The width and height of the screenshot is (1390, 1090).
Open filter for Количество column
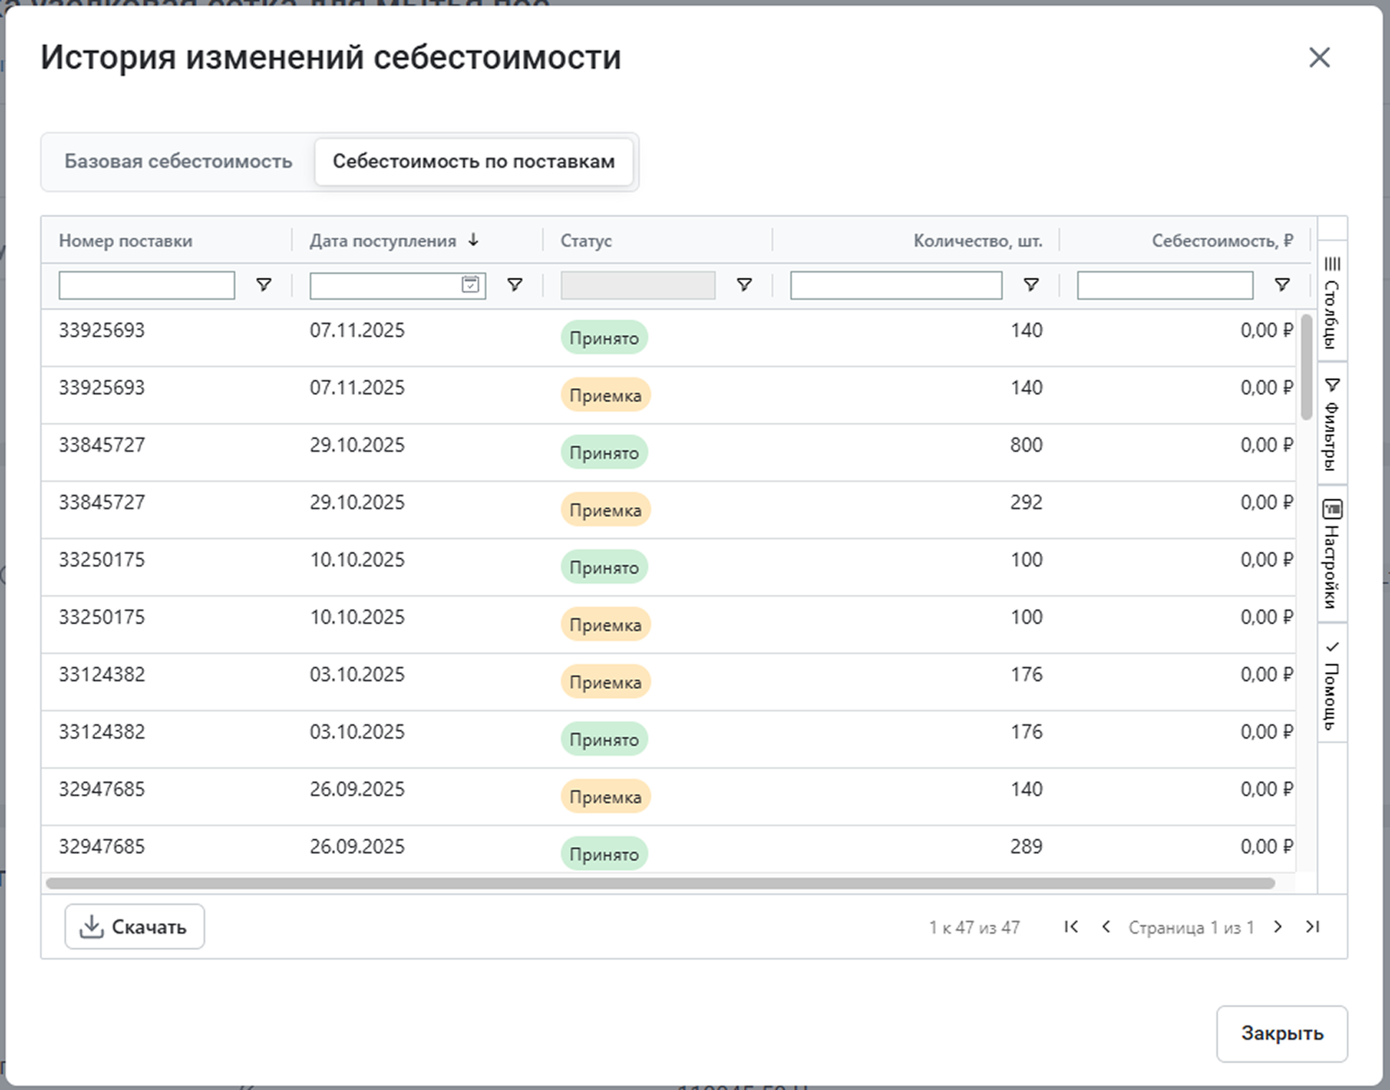coord(1031,285)
